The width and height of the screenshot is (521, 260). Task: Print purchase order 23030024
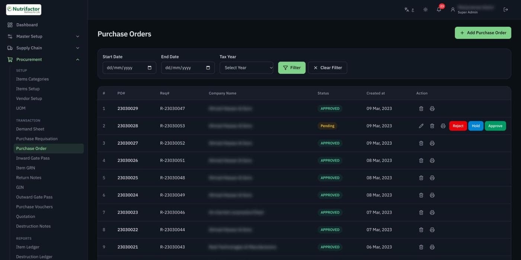pyautogui.click(x=432, y=195)
